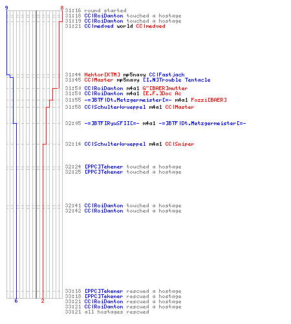Select [PPC]Tekener at 32:24 hostage touch
This screenshot has height=324, width=291.
[x=103, y=167]
